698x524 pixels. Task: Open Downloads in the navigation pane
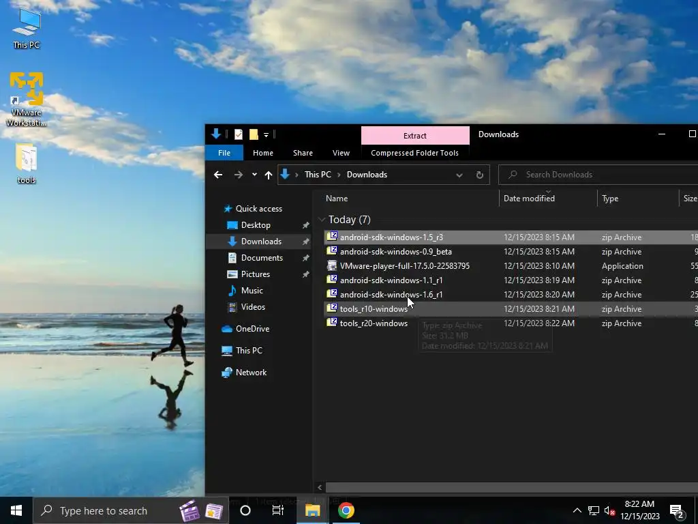(261, 242)
